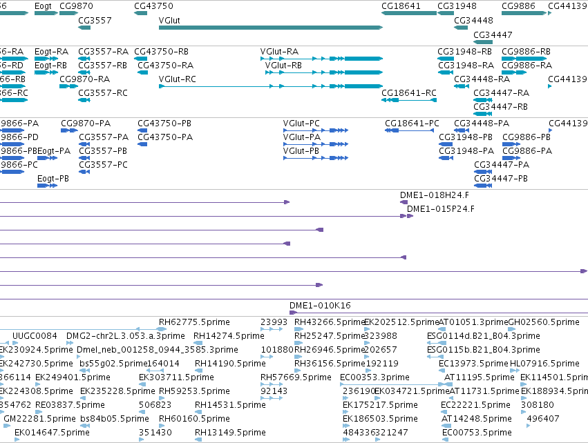Select the VGlut-RC transcript
588x443 pixels.
pyautogui.click(x=271, y=86)
